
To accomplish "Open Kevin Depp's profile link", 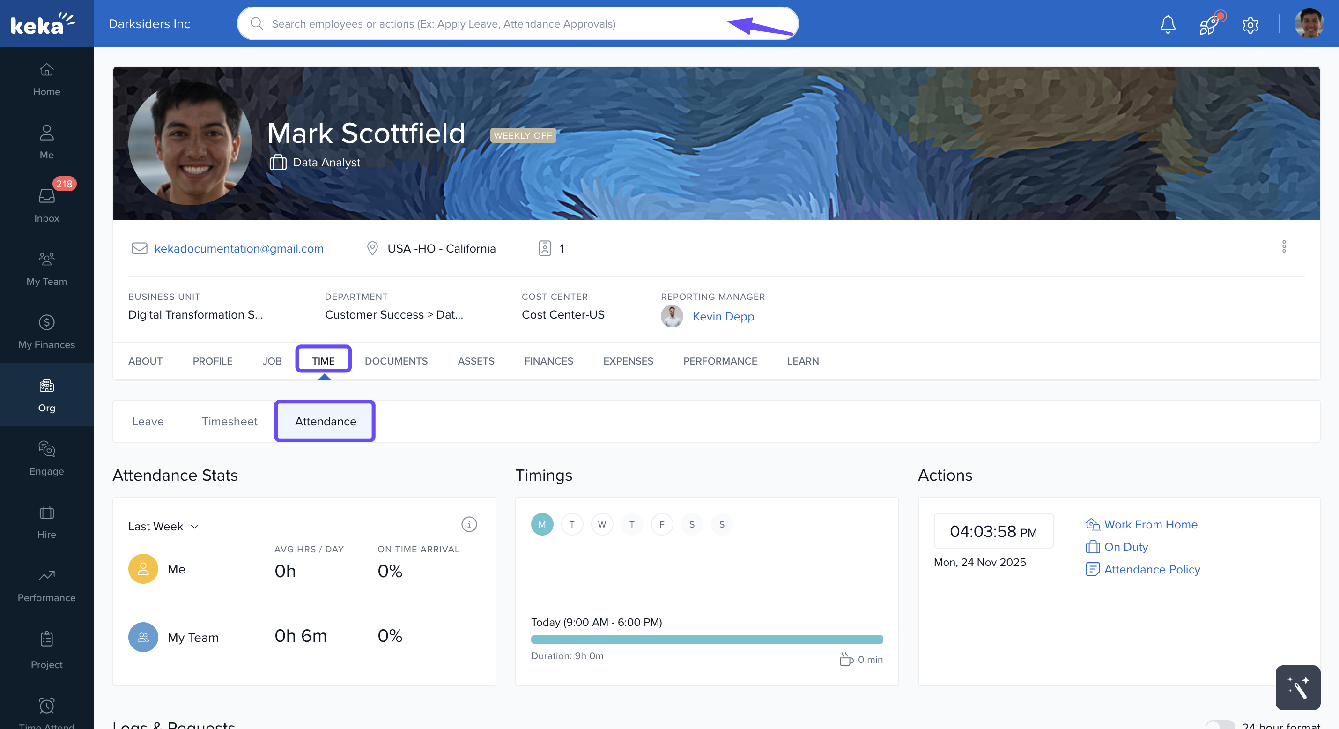I will pyautogui.click(x=723, y=316).
